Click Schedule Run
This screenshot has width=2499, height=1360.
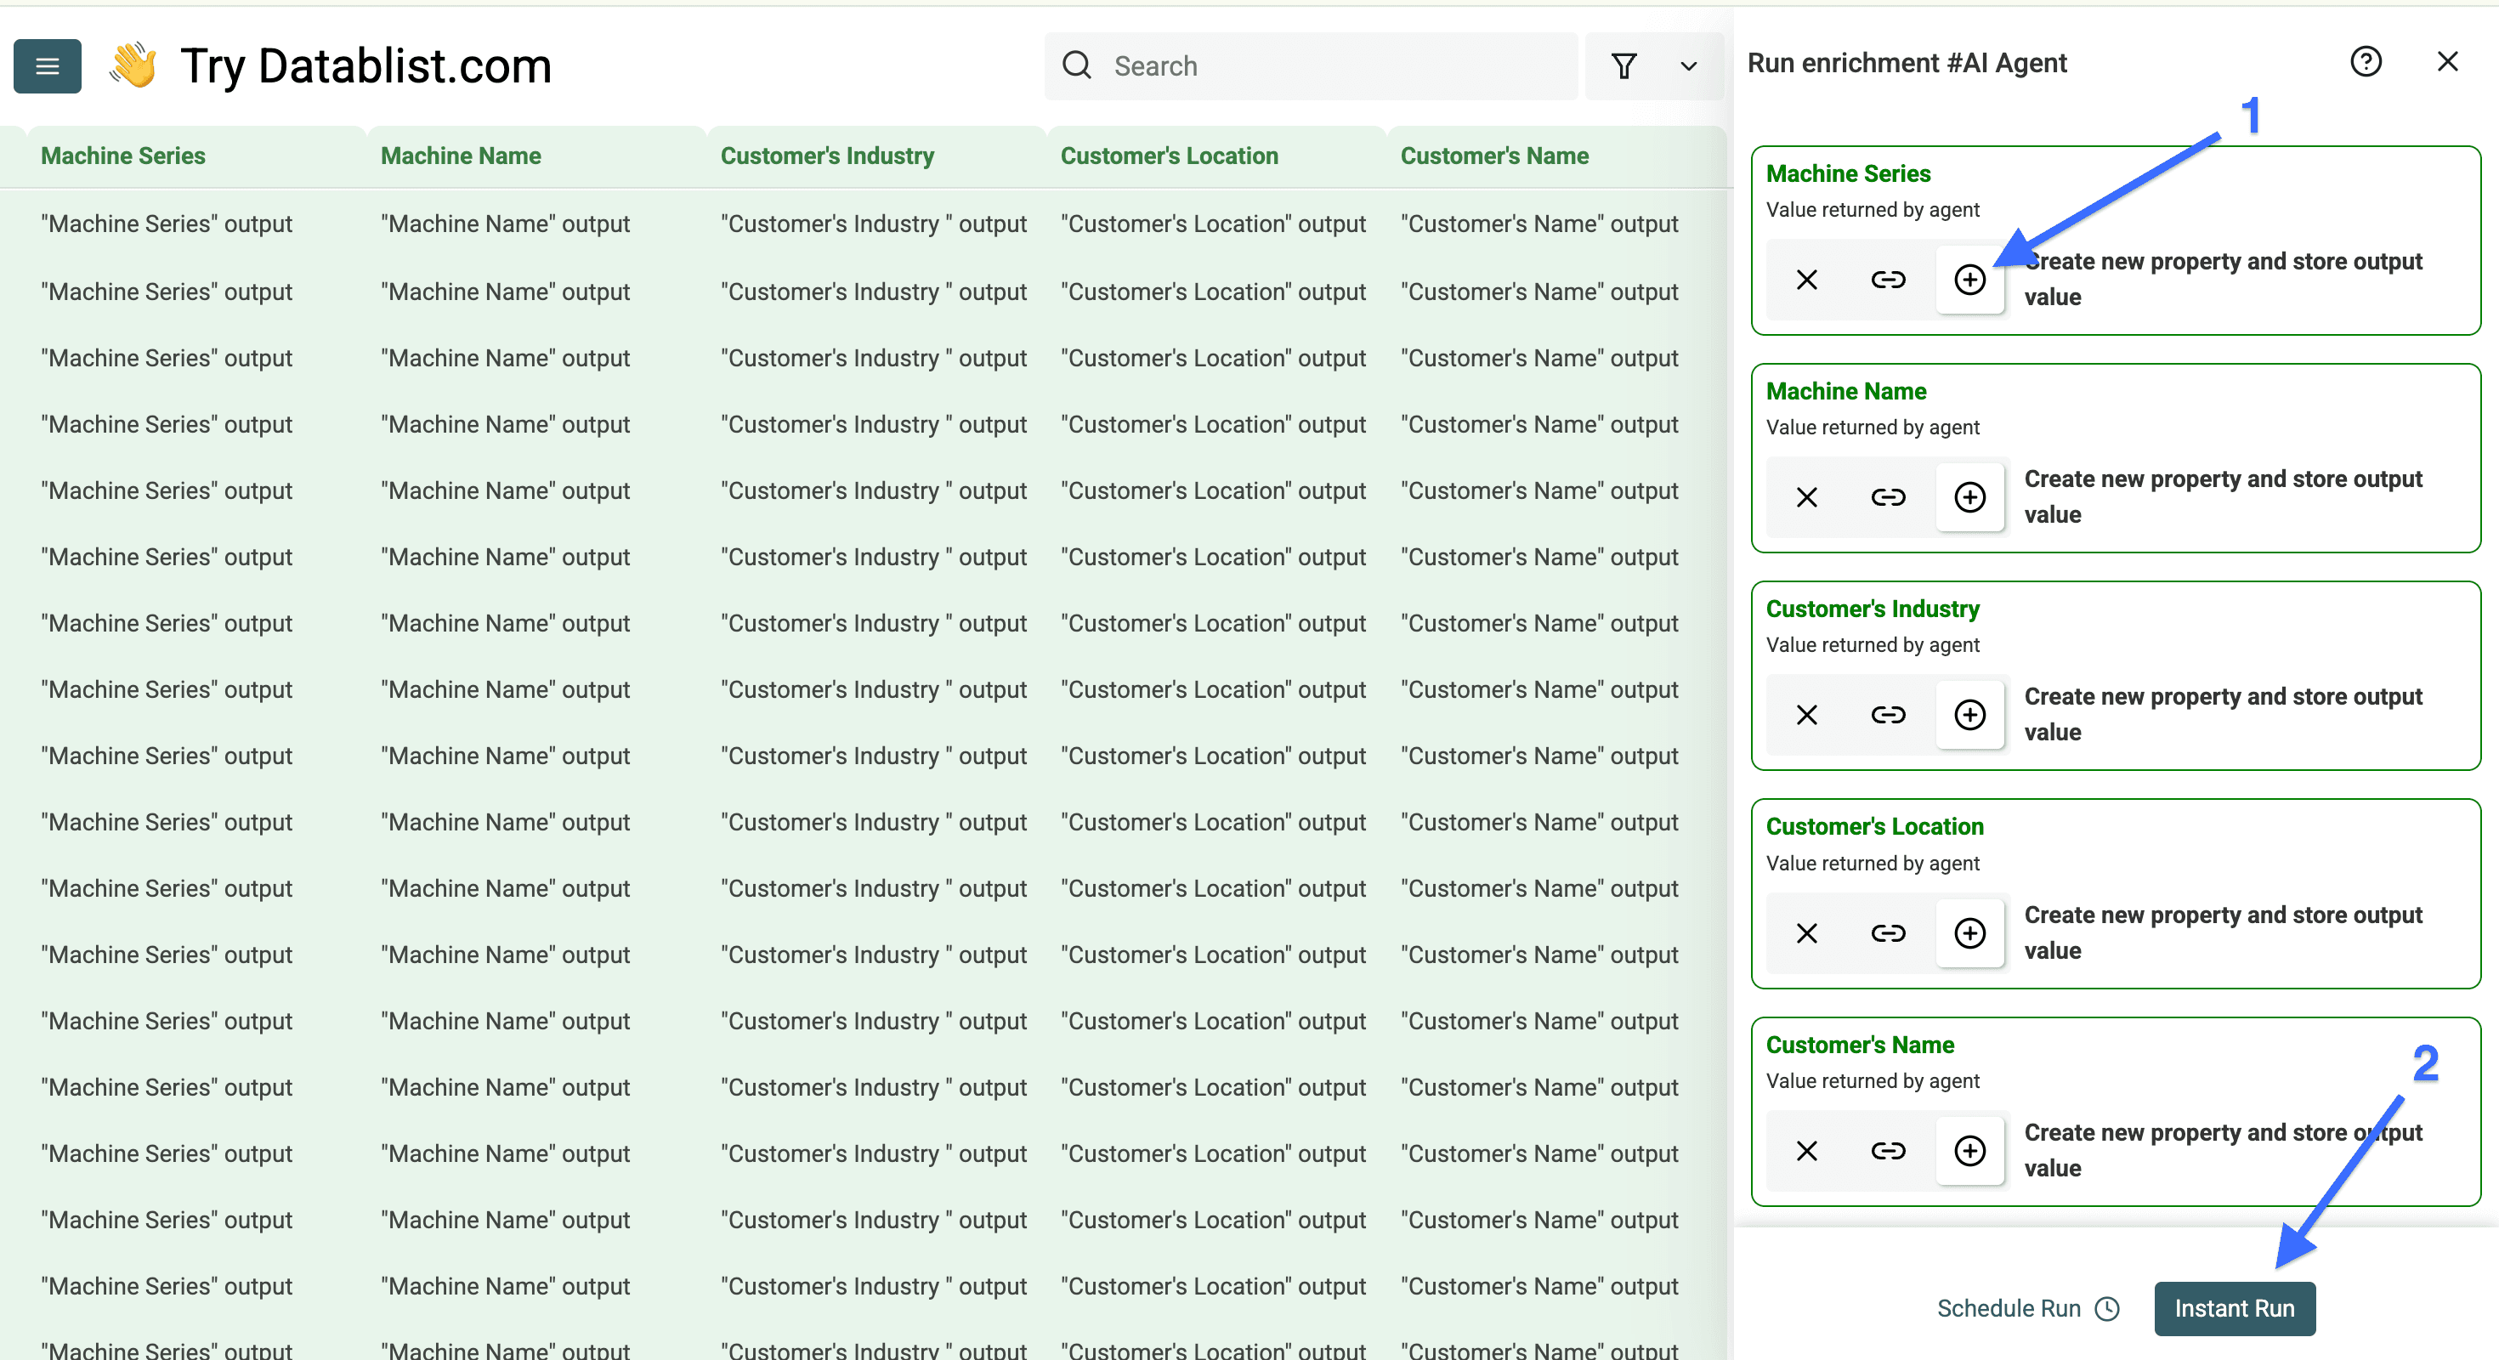2008,1309
